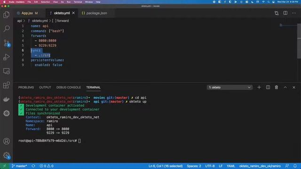Change encoding via 'UTF-8'

point(210,166)
